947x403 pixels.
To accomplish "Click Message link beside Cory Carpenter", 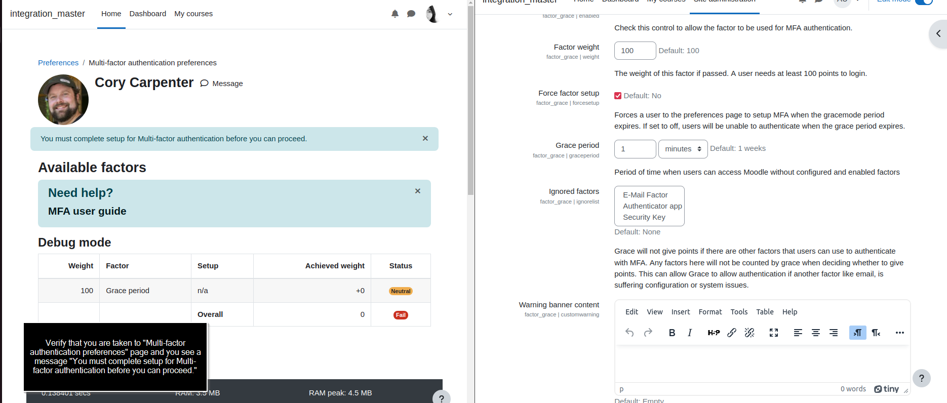I will tap(222, 84).
